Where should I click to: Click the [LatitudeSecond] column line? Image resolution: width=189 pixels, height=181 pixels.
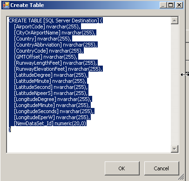(x=51, y=87)
